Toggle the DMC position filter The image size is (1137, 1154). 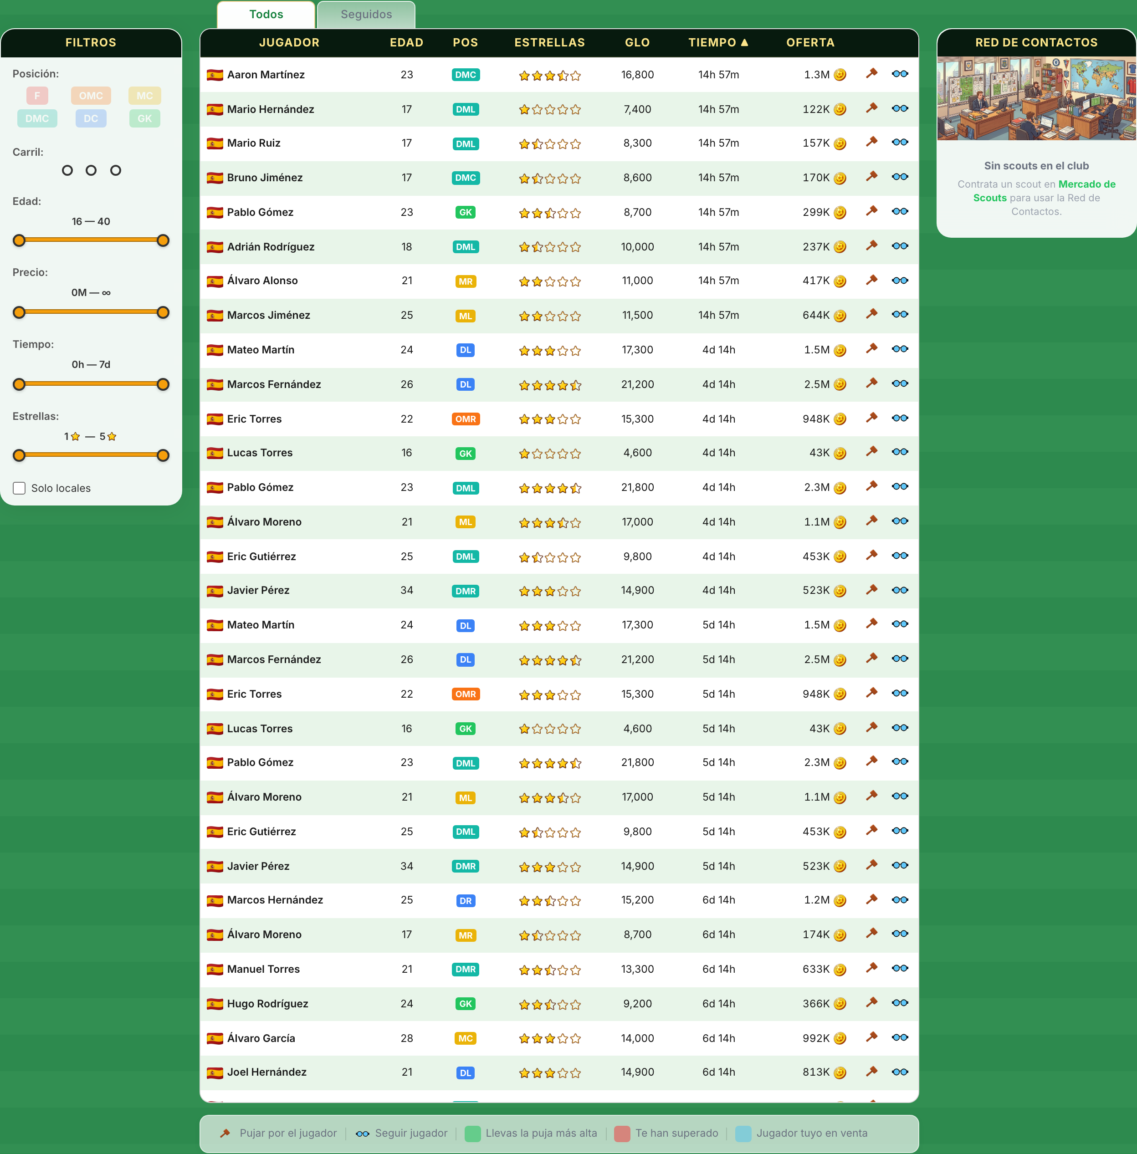[37, 118]
